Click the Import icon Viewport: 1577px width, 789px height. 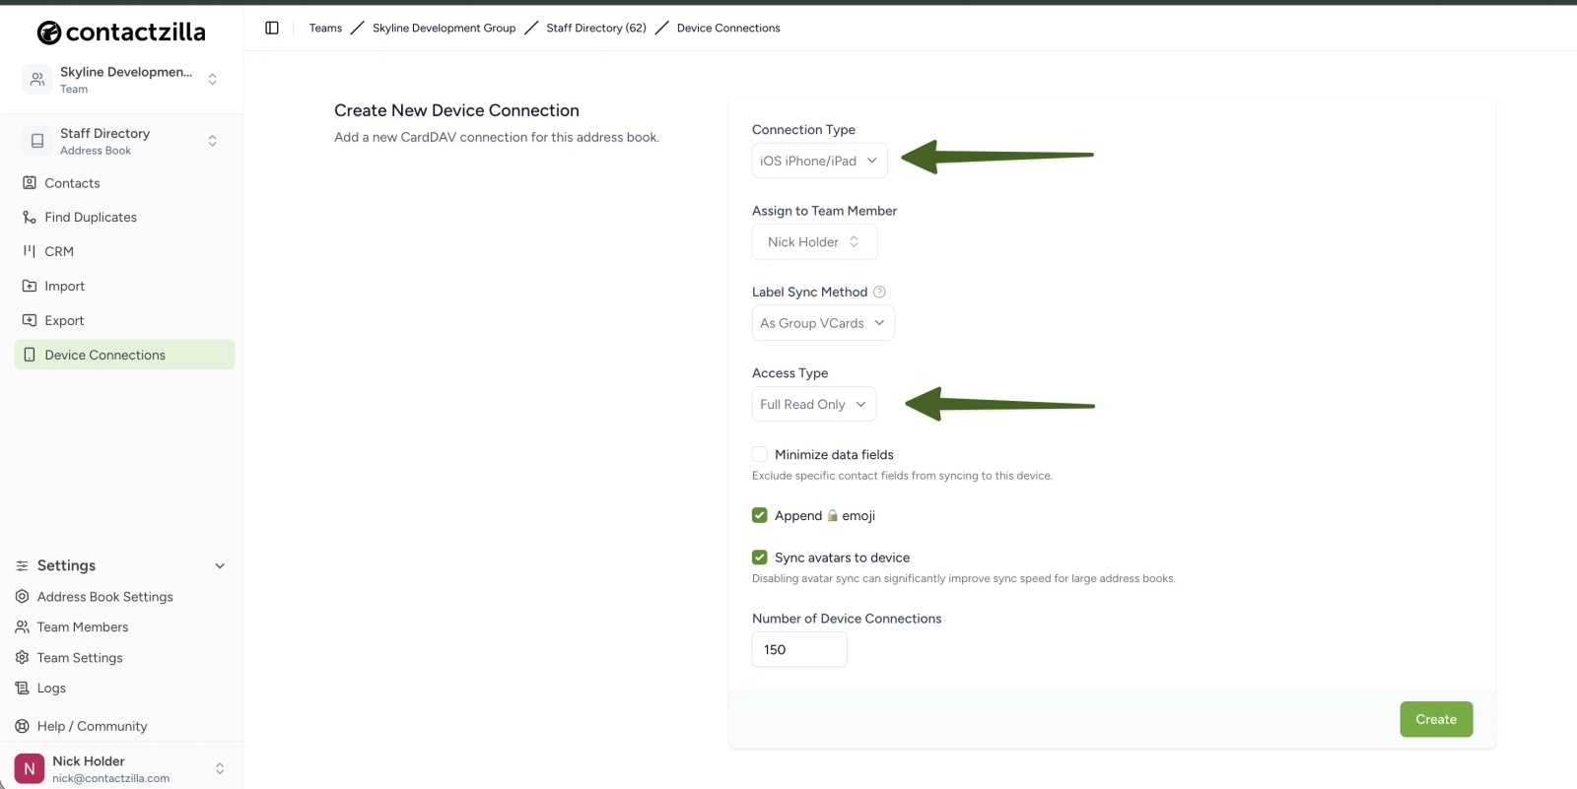point(30,286)
